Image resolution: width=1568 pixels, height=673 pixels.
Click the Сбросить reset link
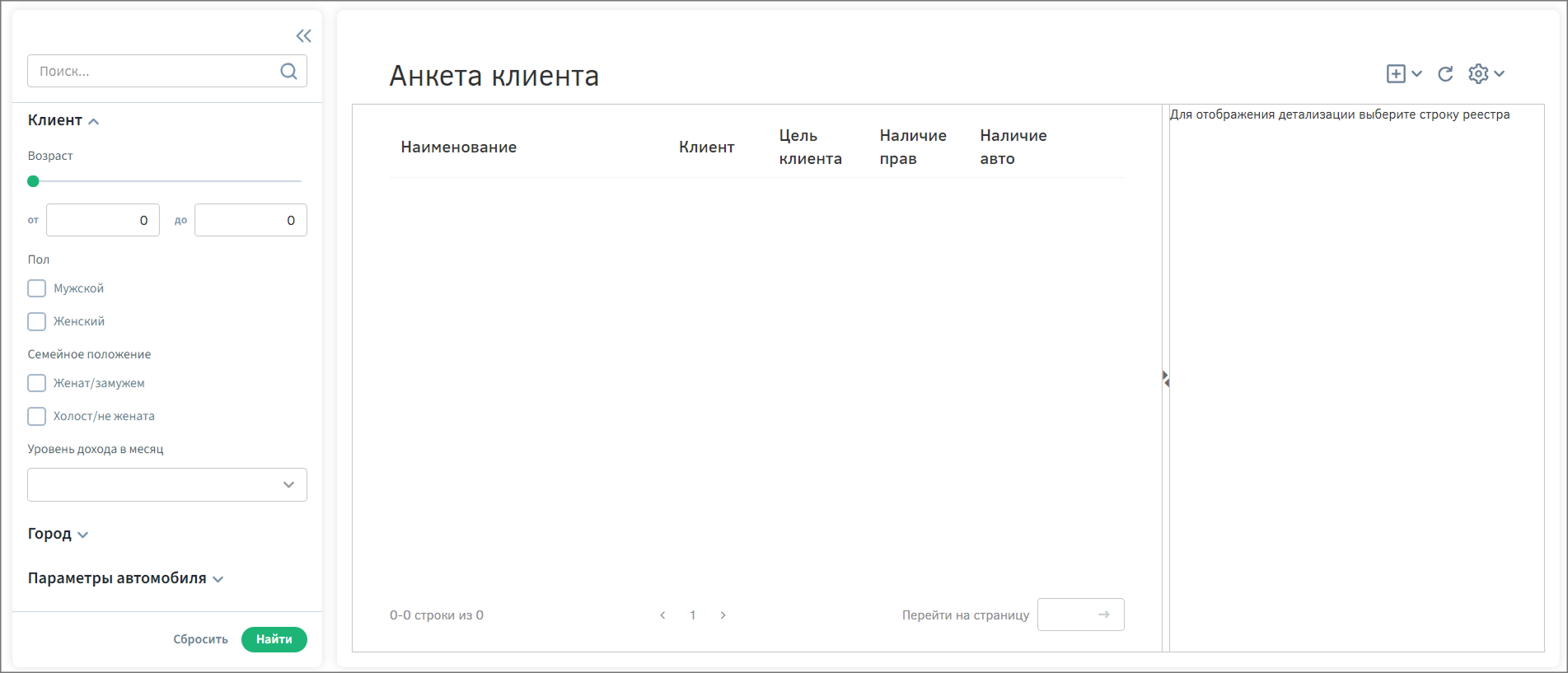(200, 639)
